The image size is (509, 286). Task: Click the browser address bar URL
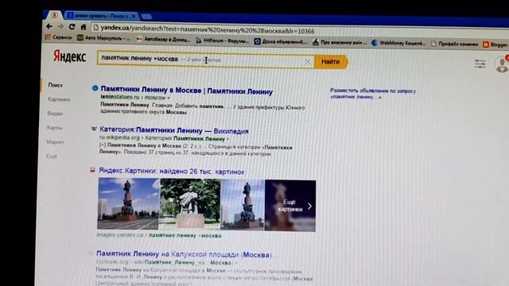coord(208,29)
